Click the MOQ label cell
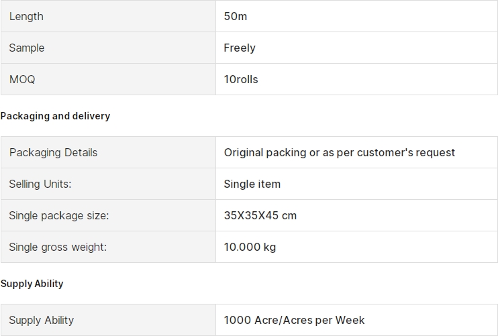Viewport: 498px width, 336px height. pyautogui.click(x=22, y=79)
